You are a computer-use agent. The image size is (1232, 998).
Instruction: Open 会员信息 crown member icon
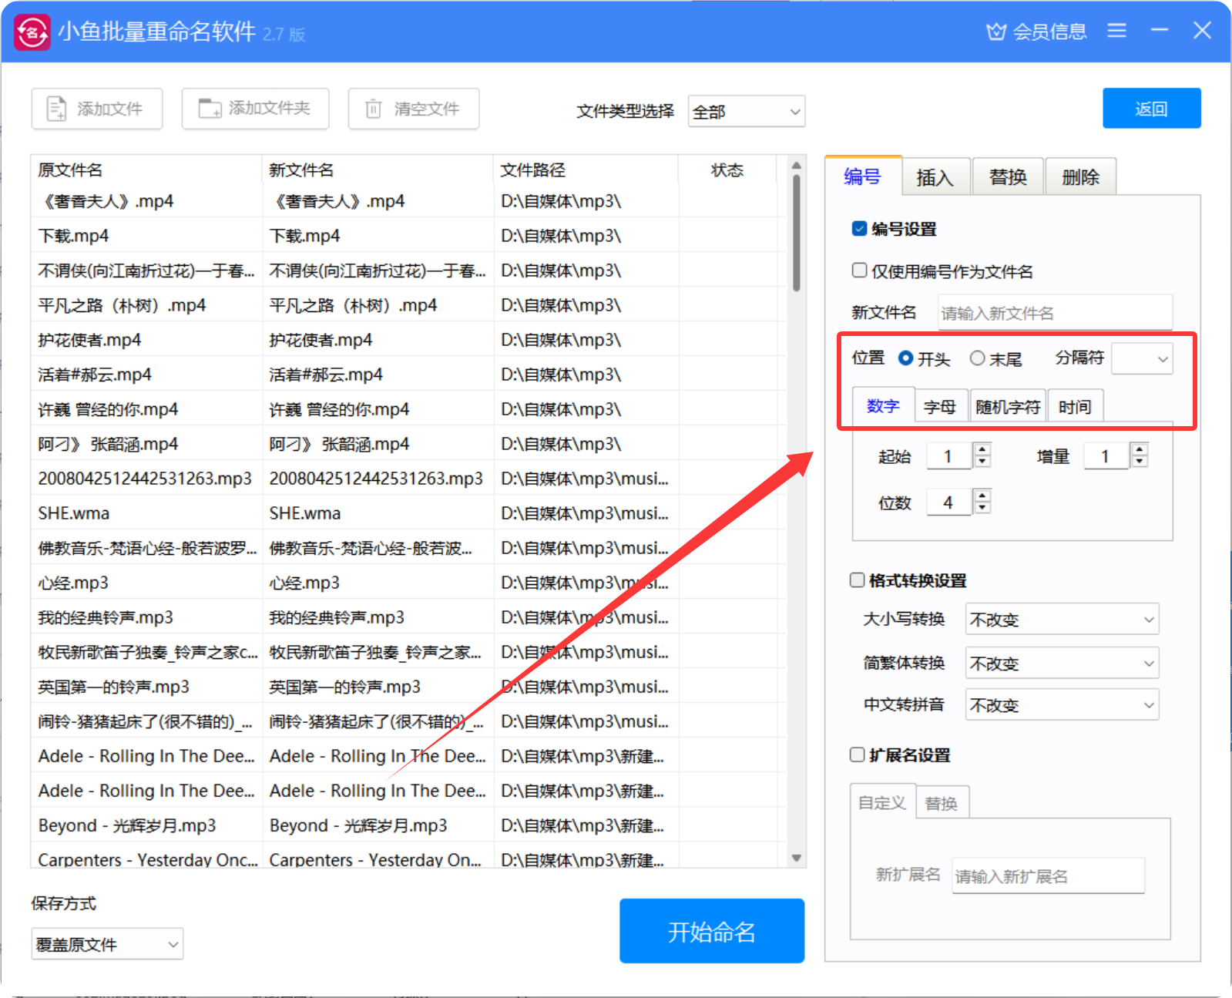coord(996,32)
